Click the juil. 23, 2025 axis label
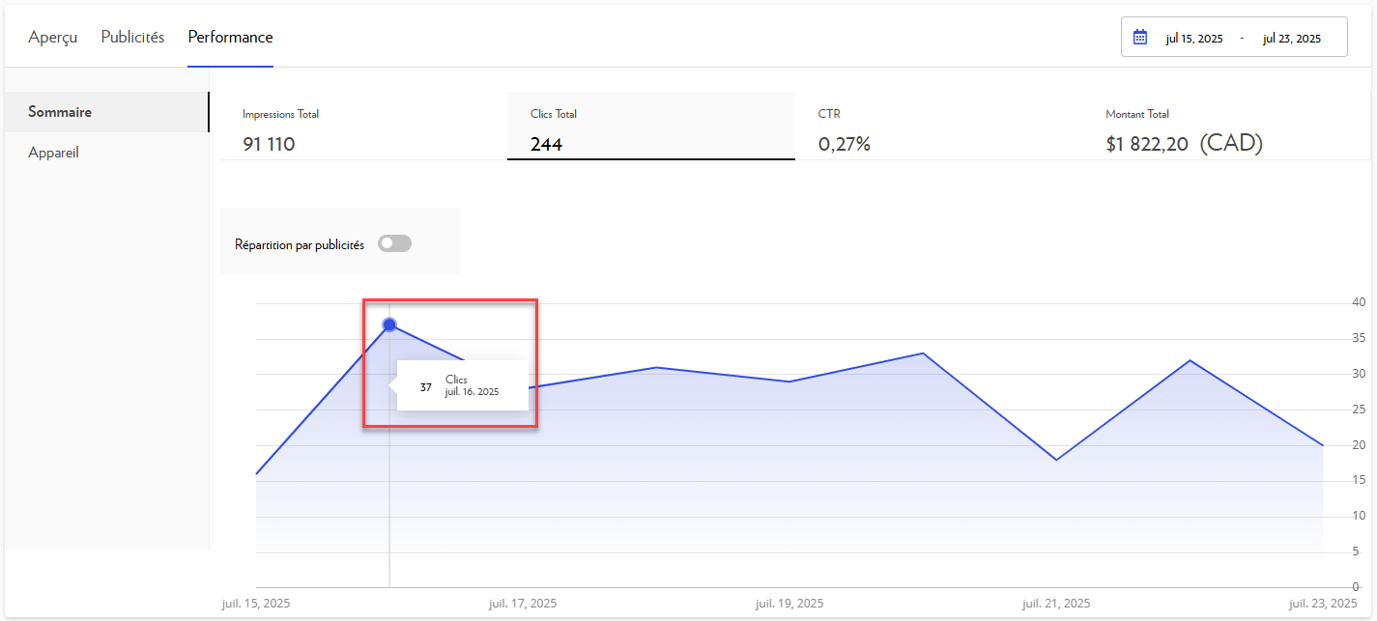The image size is (1377, 621). [1323, 604]
